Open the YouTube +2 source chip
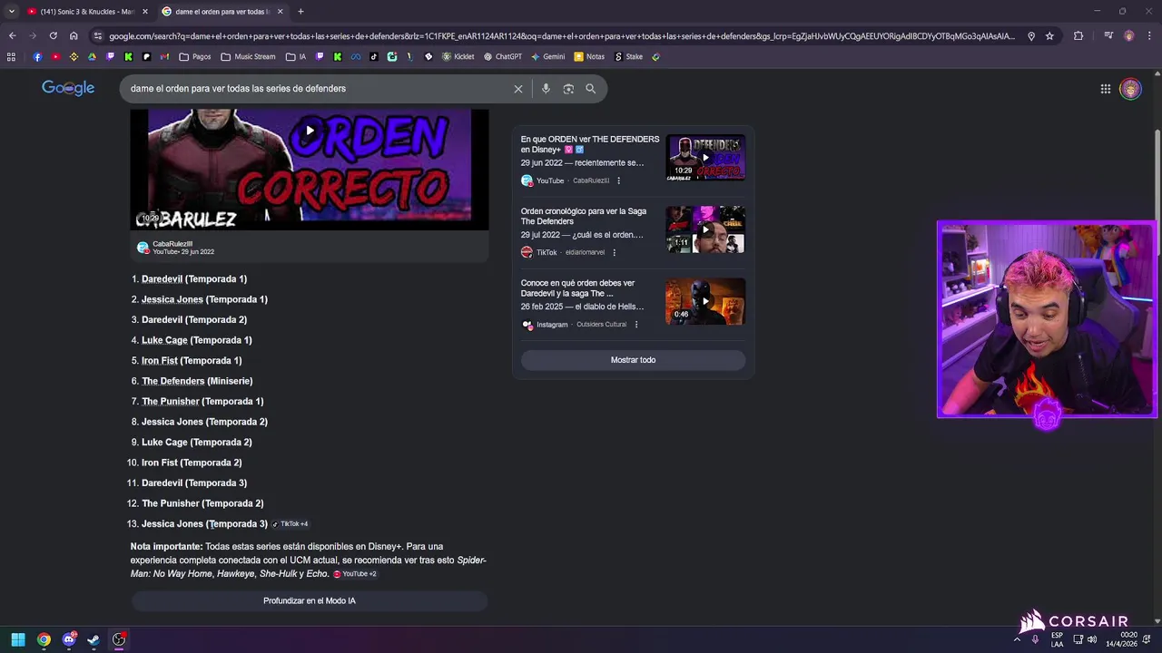 (355, 574)
